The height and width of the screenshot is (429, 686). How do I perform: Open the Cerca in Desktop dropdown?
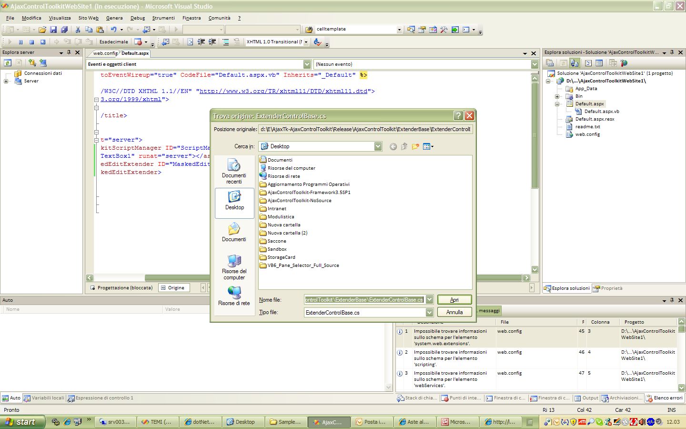click(378, 146)
